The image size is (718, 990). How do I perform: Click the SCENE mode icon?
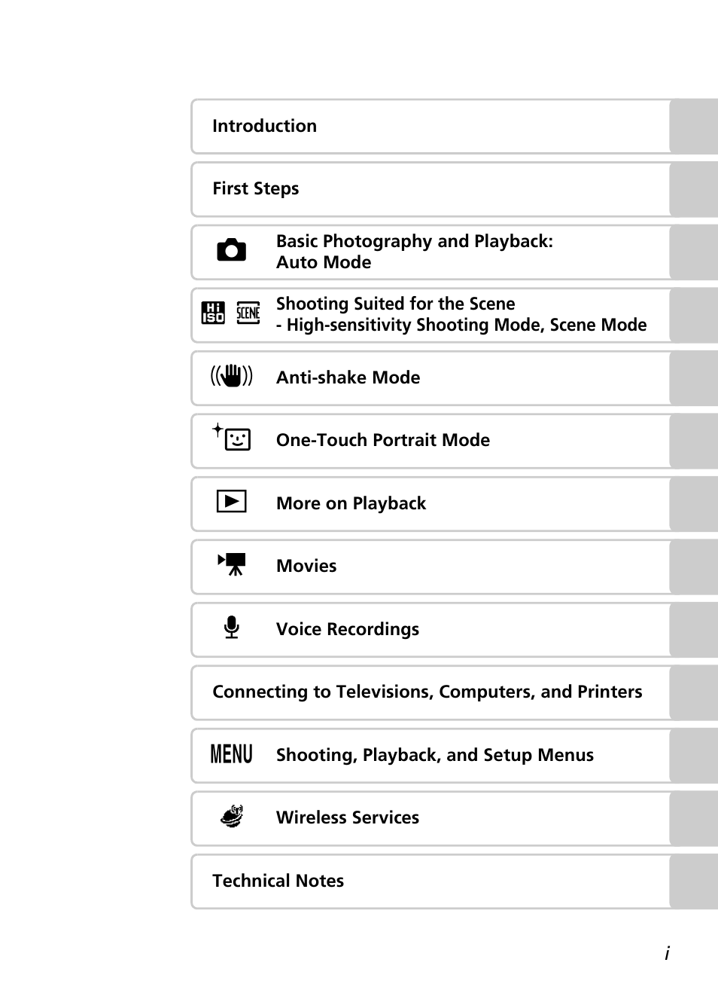coord(248,313)
